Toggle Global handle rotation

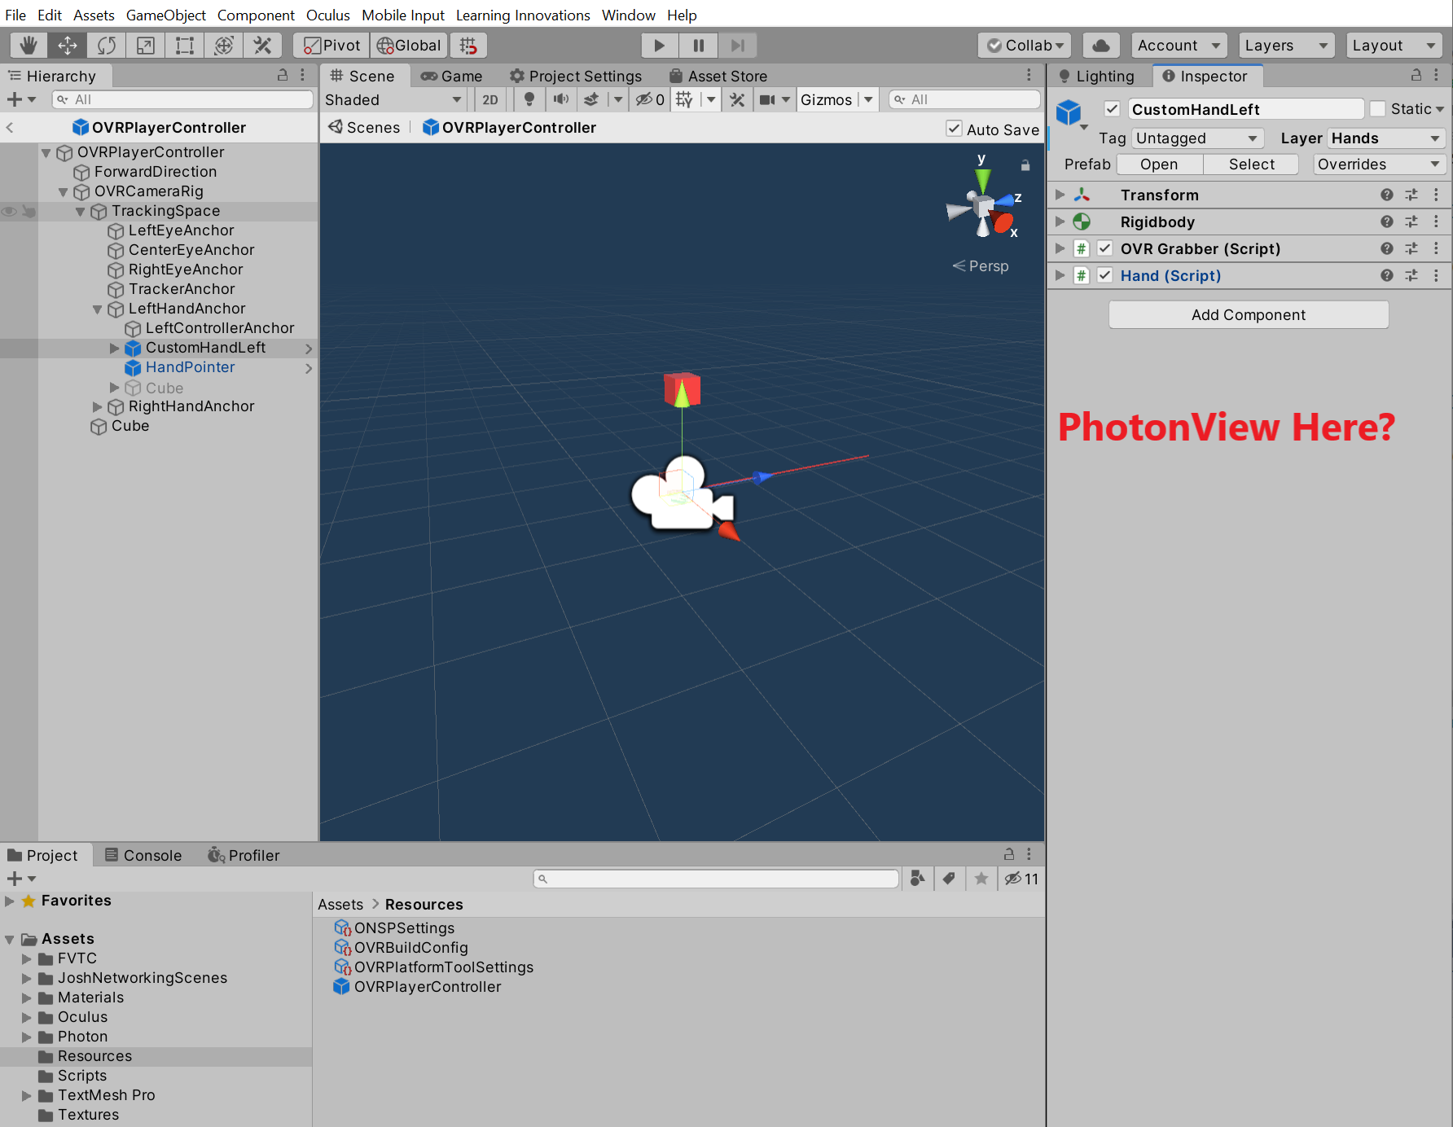(409, 46)
